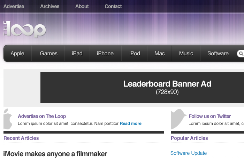Click The Loop logo

tap(25, 29)
